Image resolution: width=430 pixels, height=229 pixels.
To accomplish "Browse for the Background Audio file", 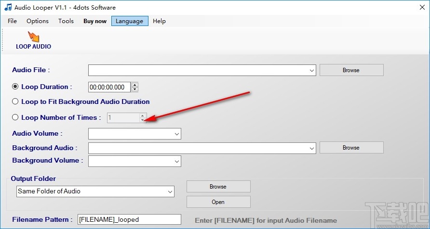I will pyautogui.click(x=351, y=148).
